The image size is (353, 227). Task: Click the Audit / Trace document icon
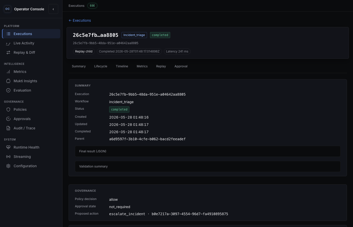pyautogui.click(x=8, y=128)
